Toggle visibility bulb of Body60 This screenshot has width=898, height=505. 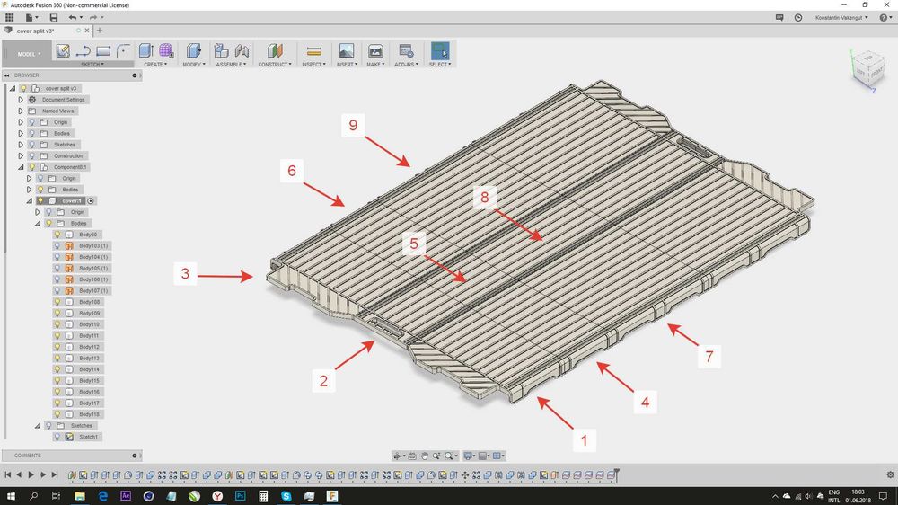point(57,235)
